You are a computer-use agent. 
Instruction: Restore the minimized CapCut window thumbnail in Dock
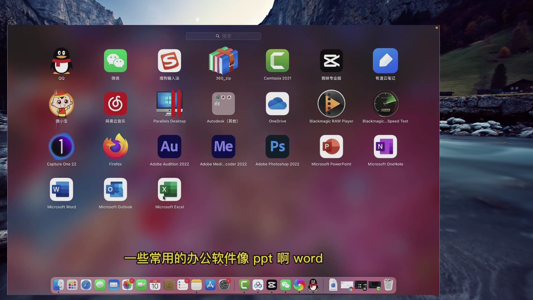(x=361, y=286)
